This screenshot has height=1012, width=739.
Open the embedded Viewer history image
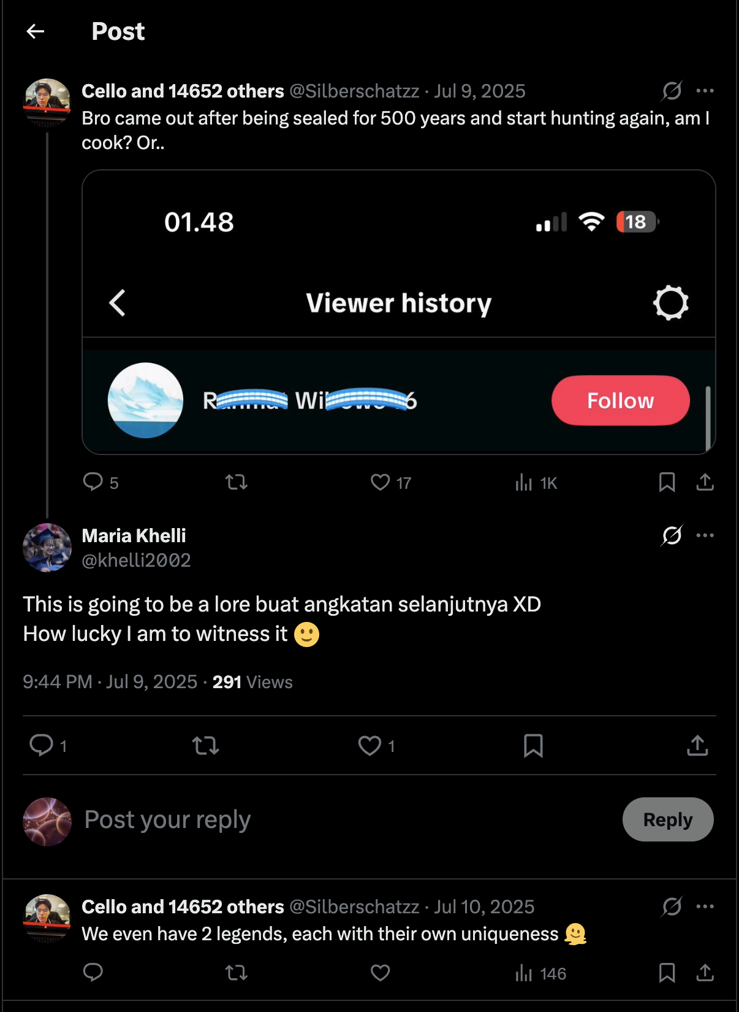click(x=399, y=312)
